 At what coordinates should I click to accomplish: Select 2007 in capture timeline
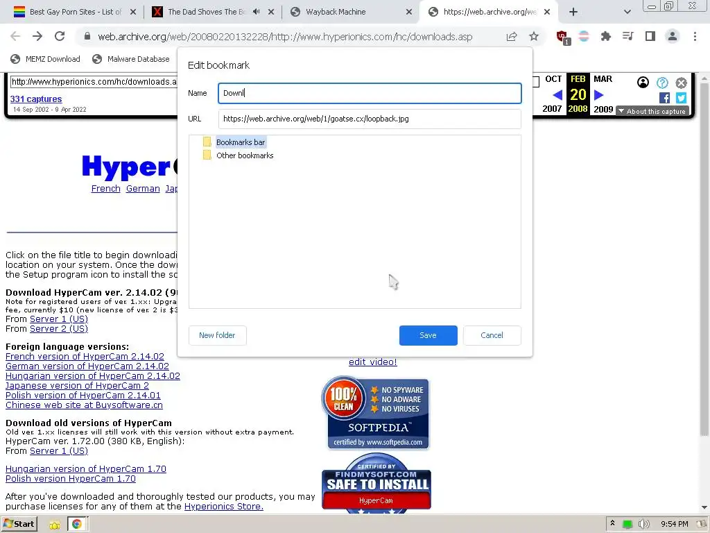552,109
